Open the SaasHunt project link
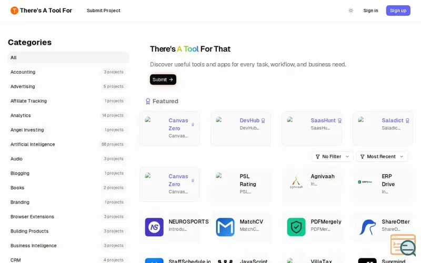The width and height of the screenshot is (421, 263). point(323,120)
